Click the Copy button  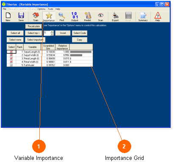coord(80,40)
